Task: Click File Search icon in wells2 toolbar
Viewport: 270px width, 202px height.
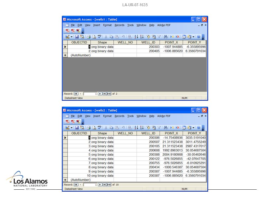Action: coord(82,128)
